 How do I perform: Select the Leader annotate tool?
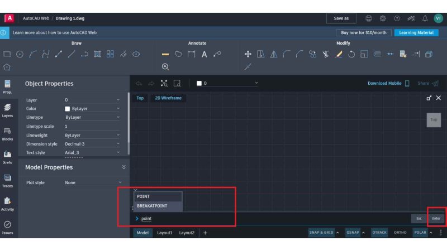click(x=217, y=54)
